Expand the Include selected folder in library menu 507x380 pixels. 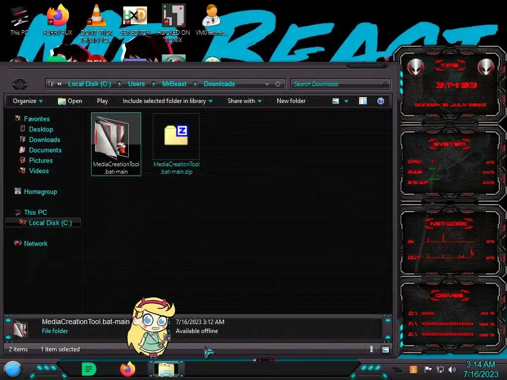(x=167, y=101)
